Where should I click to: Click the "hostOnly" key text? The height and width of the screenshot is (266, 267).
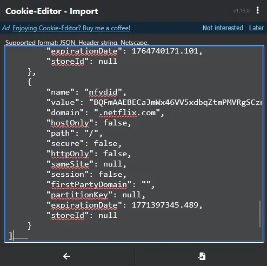pos(70,123)
